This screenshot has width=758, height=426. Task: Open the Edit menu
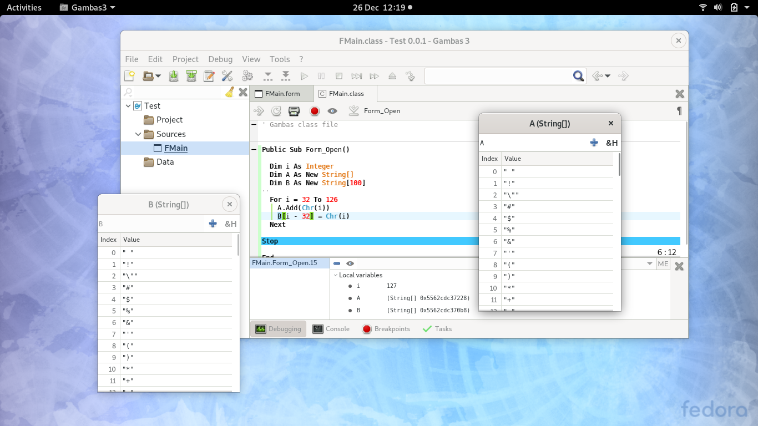point(155,59)
